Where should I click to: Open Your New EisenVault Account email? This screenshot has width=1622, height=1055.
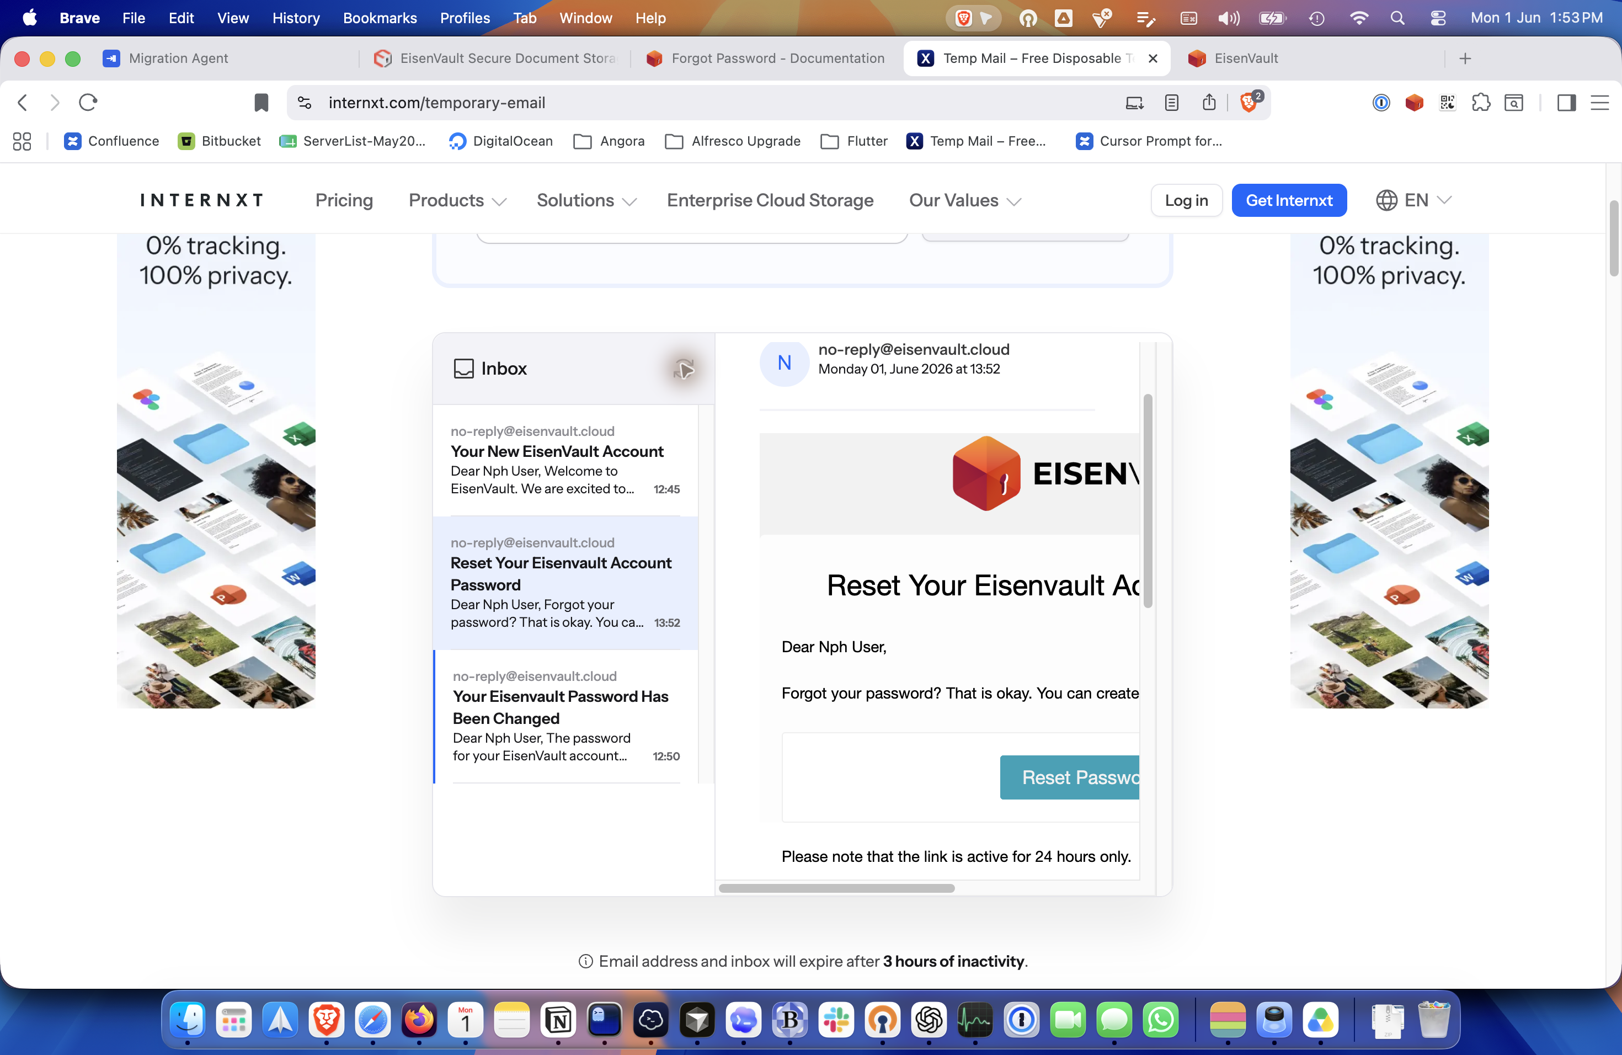(565, 460)
